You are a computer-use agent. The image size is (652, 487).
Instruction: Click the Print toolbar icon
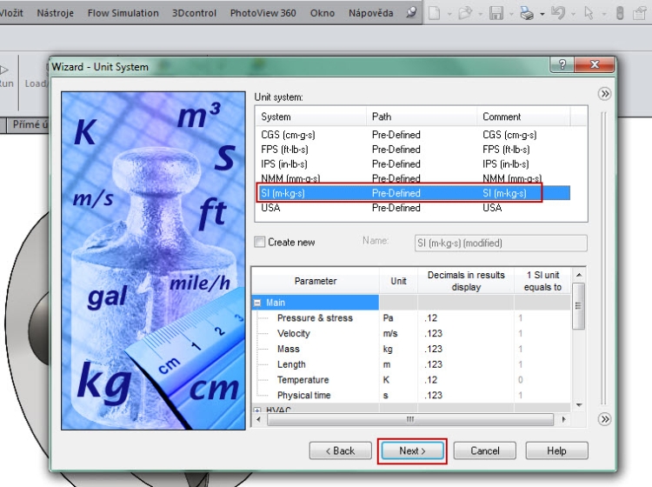point(527,13)
